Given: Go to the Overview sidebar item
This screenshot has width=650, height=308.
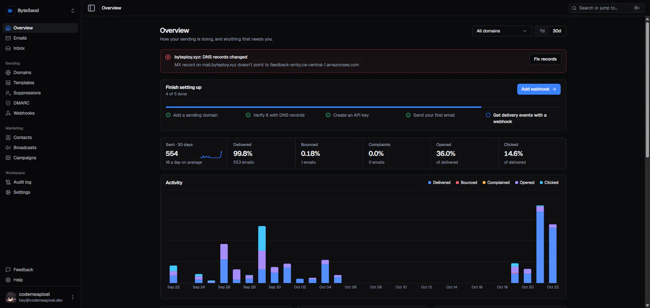Looking at the screenshot, I should (x=40, y=28).
